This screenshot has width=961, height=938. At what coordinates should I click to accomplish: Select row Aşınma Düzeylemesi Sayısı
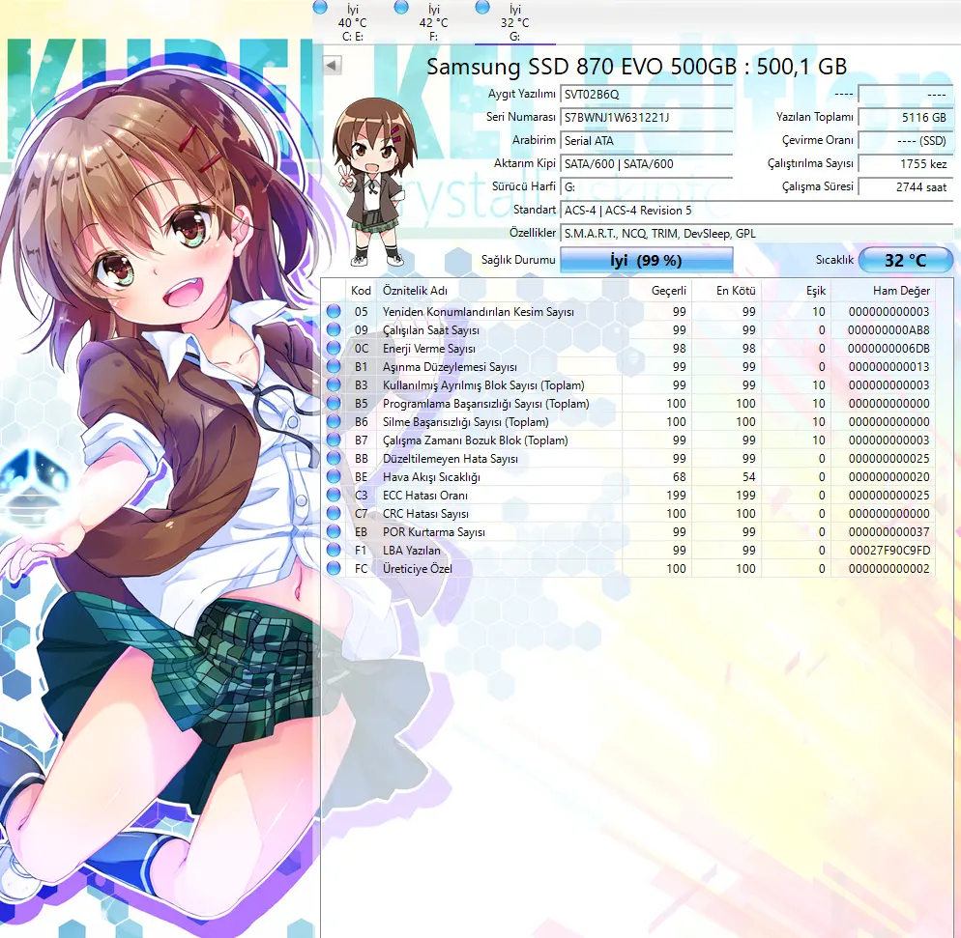coord(628,367)
